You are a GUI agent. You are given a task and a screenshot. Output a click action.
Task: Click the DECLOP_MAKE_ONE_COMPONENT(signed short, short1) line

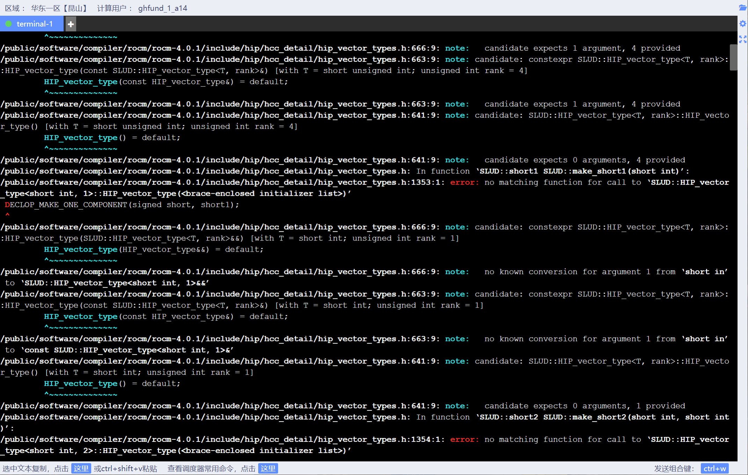[x=122, y=205]
